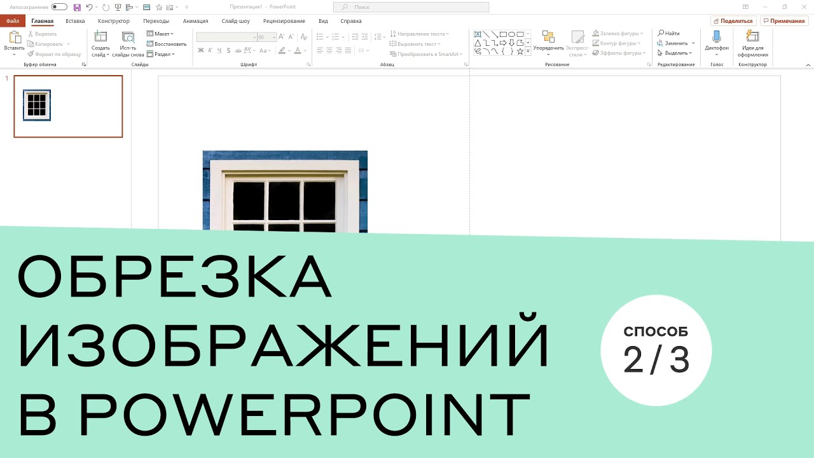The height and width of the screenshot is (458, 814).
Task: Open the Вид tab
Action: pyautogui.click(x=323, y=21)
